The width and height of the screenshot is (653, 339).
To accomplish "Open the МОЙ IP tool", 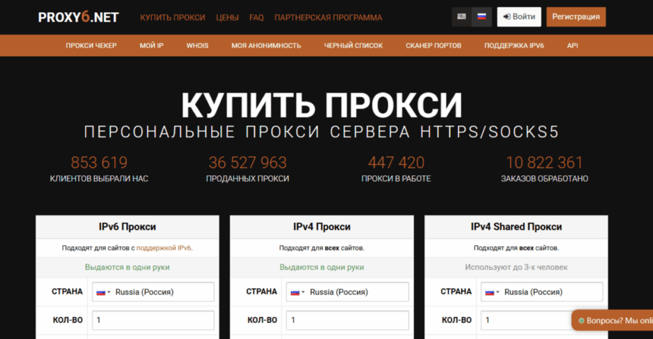I will point(152,46).
